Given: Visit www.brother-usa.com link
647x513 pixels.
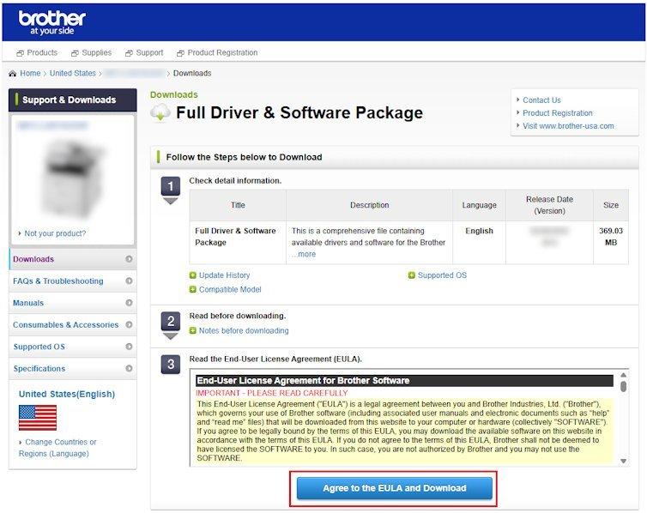Looking at the screenshot, I should (568, 126).
